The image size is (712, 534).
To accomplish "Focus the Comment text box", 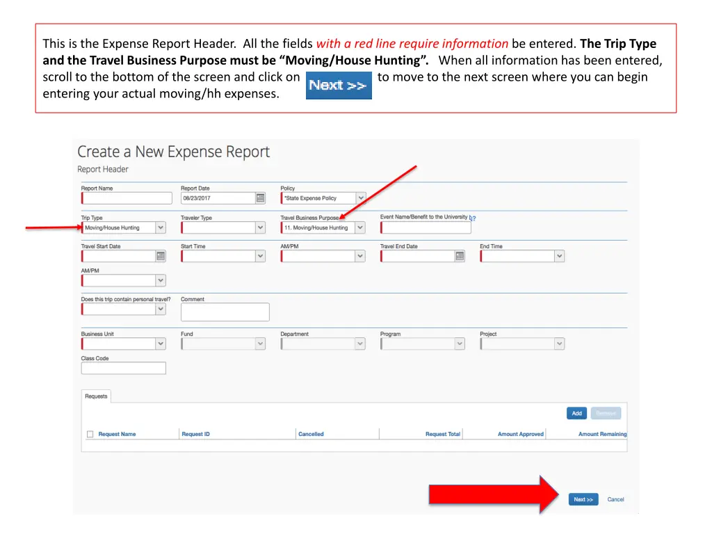I will point(225,312).
